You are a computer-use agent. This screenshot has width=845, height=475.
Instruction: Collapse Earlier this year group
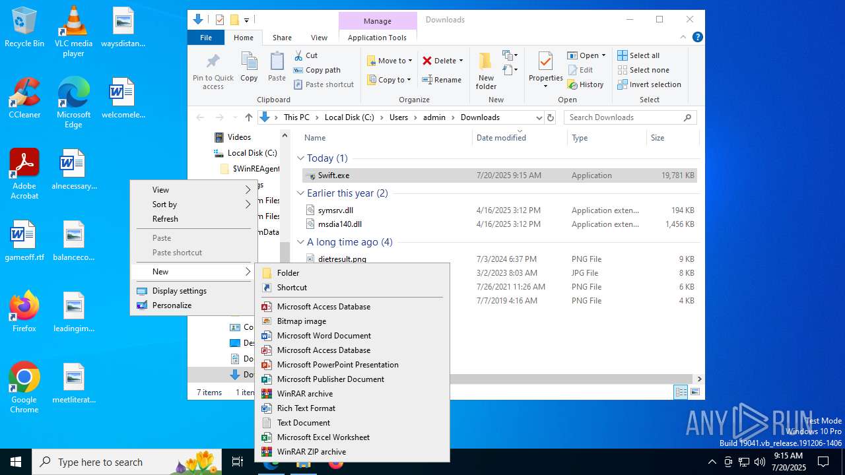point(300,193)
